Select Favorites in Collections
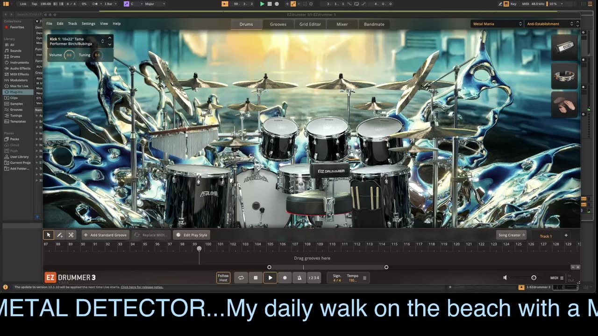The image size is (598, 336). tap(17, 27)
